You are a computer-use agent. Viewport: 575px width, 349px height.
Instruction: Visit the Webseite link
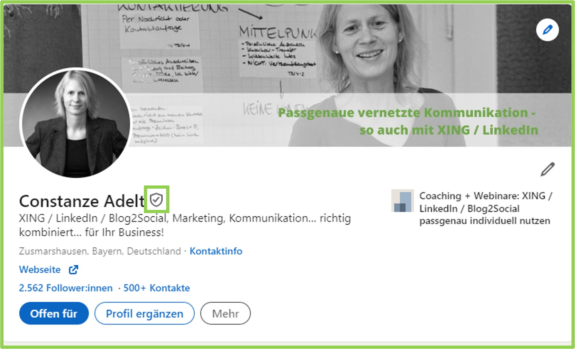(40, 269)
